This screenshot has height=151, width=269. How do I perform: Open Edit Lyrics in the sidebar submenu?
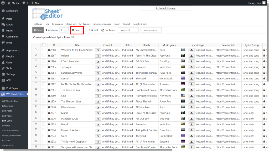(7, 121)
